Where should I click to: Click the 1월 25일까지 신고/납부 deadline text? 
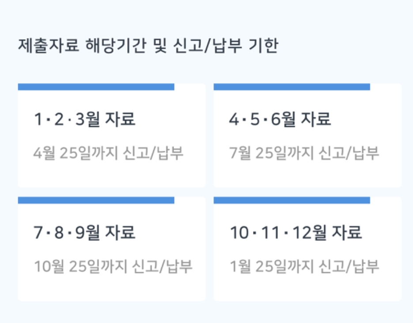[304, 266]
